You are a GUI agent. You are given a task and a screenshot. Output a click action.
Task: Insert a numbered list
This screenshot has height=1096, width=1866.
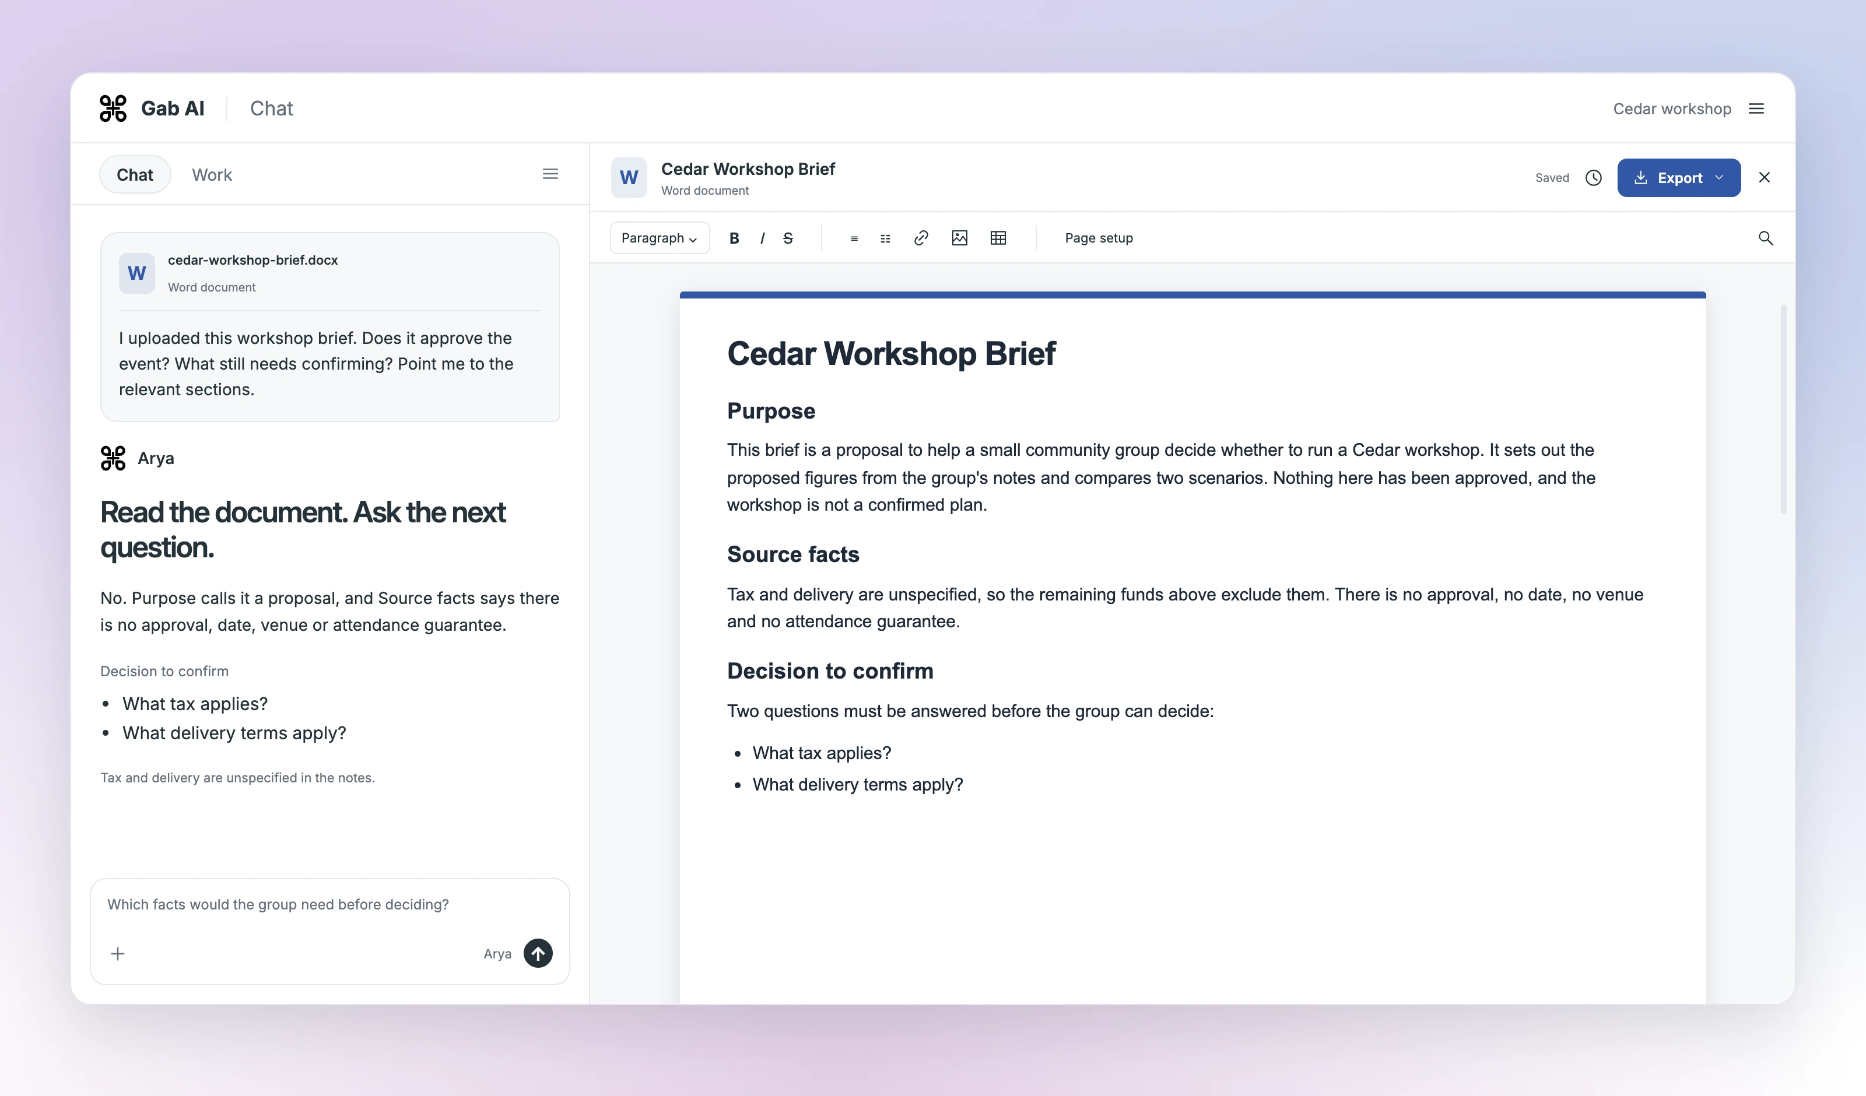click(x=885, y=238)
